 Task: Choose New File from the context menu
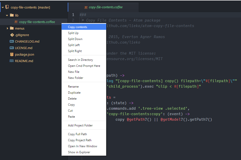(84, 72)
